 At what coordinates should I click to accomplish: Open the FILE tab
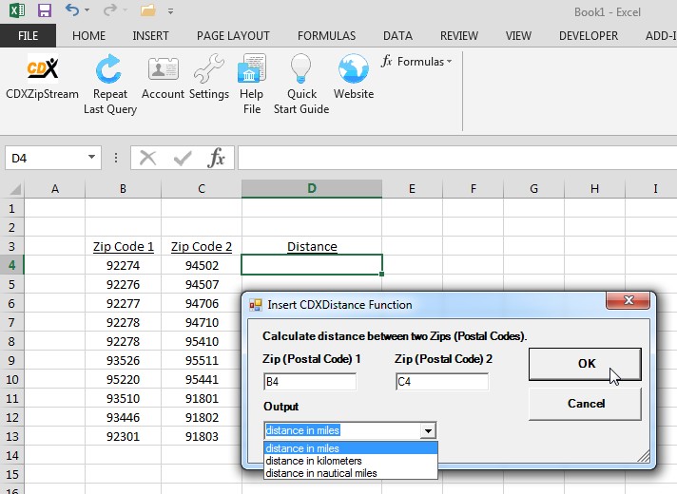click(x=29, y=36)
